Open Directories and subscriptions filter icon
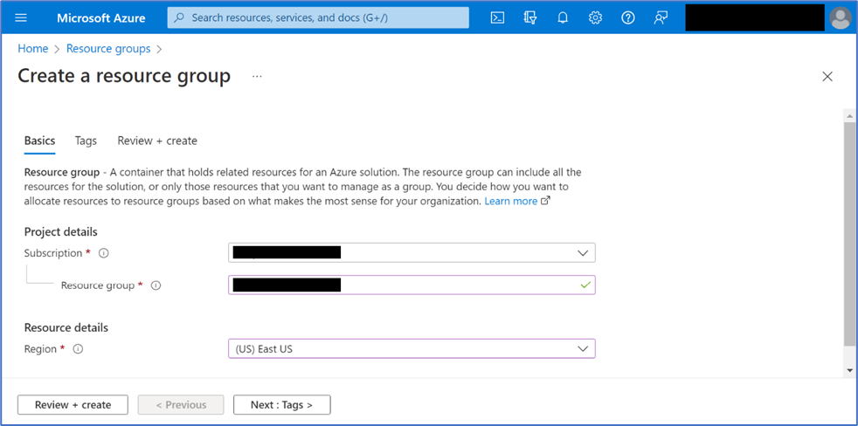The image size is (858, 426). pos(529,18)
